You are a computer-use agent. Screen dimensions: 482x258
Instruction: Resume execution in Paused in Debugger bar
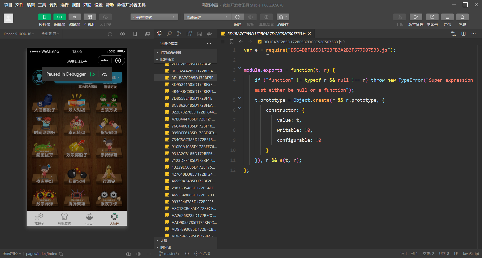93,74
